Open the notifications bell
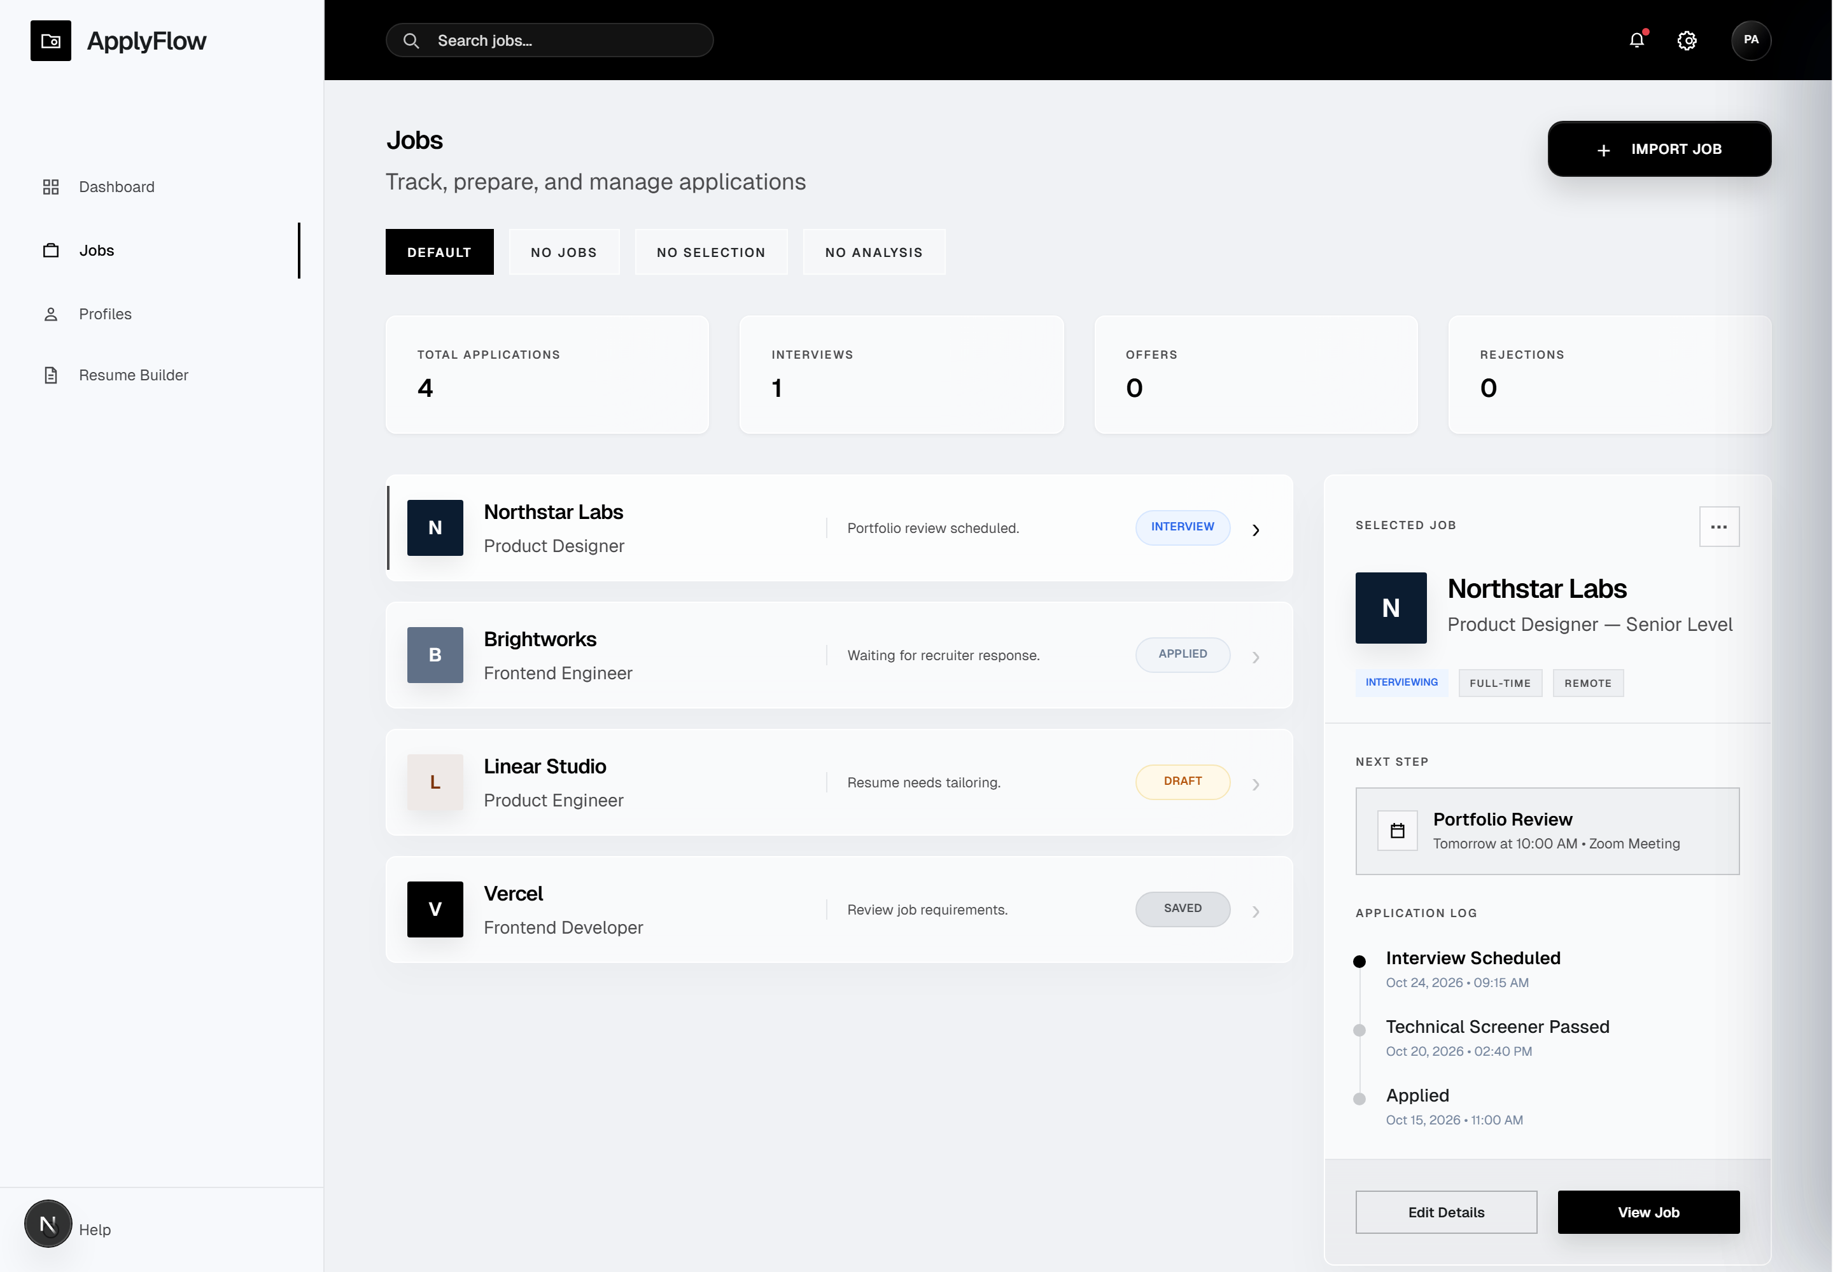 tap(1637, 40)
